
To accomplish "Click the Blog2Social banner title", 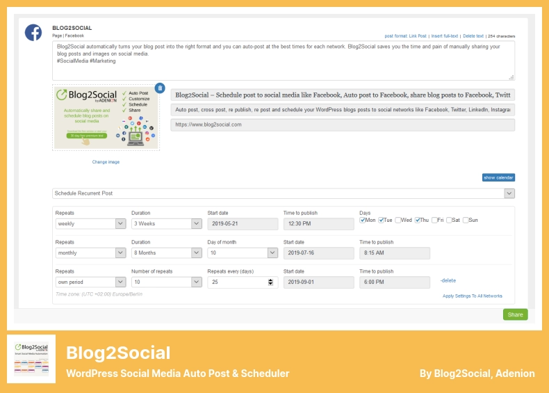I will (118, 353).
